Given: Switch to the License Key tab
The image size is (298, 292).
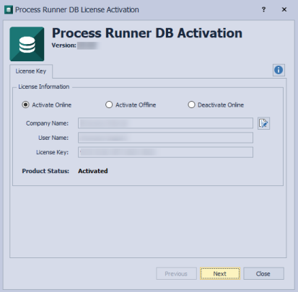Looking at the screenshot, I should pos(31,71).
